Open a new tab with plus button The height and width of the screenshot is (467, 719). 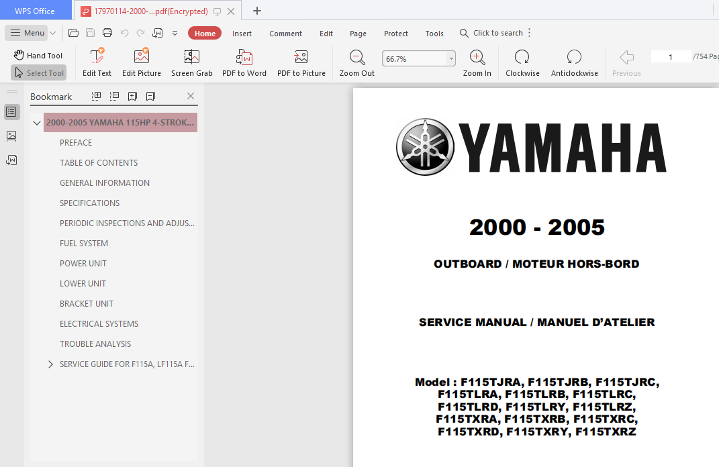pos(256,11)
